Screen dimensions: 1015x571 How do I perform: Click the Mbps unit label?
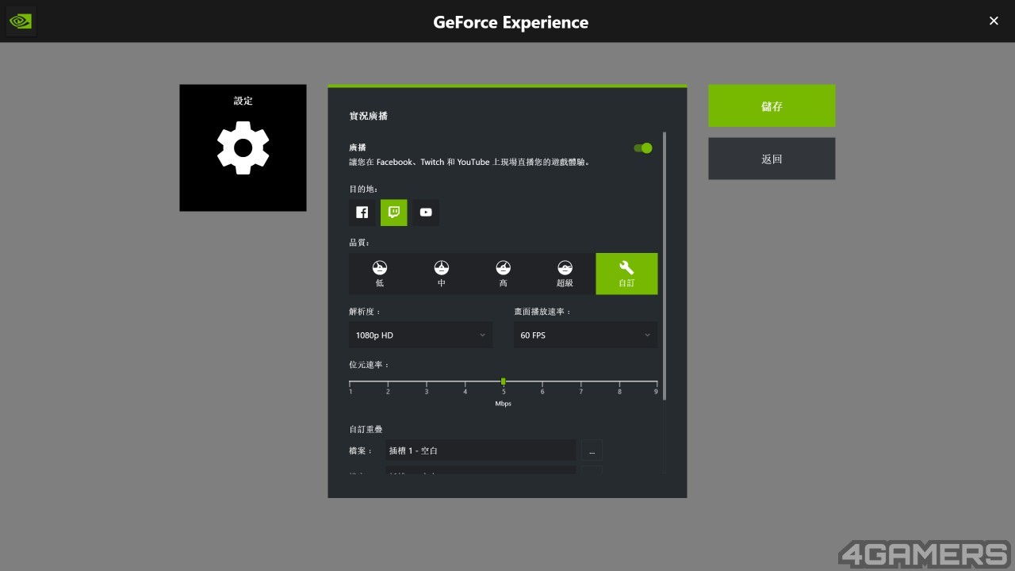coord(504,404)
